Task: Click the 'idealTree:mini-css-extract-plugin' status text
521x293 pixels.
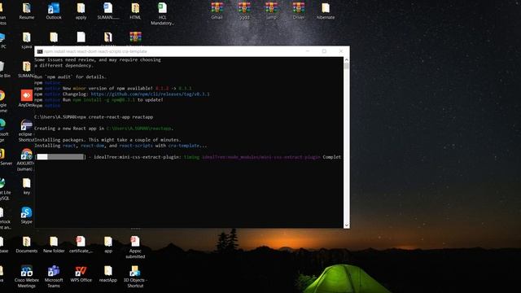Action: 138,157
